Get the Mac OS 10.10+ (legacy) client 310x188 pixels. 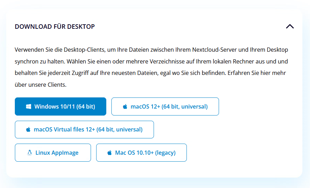(142, 153)
